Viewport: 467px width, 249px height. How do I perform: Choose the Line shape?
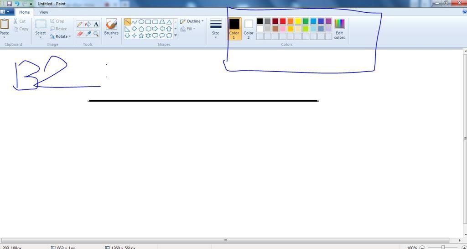click(x=127, y=22)
